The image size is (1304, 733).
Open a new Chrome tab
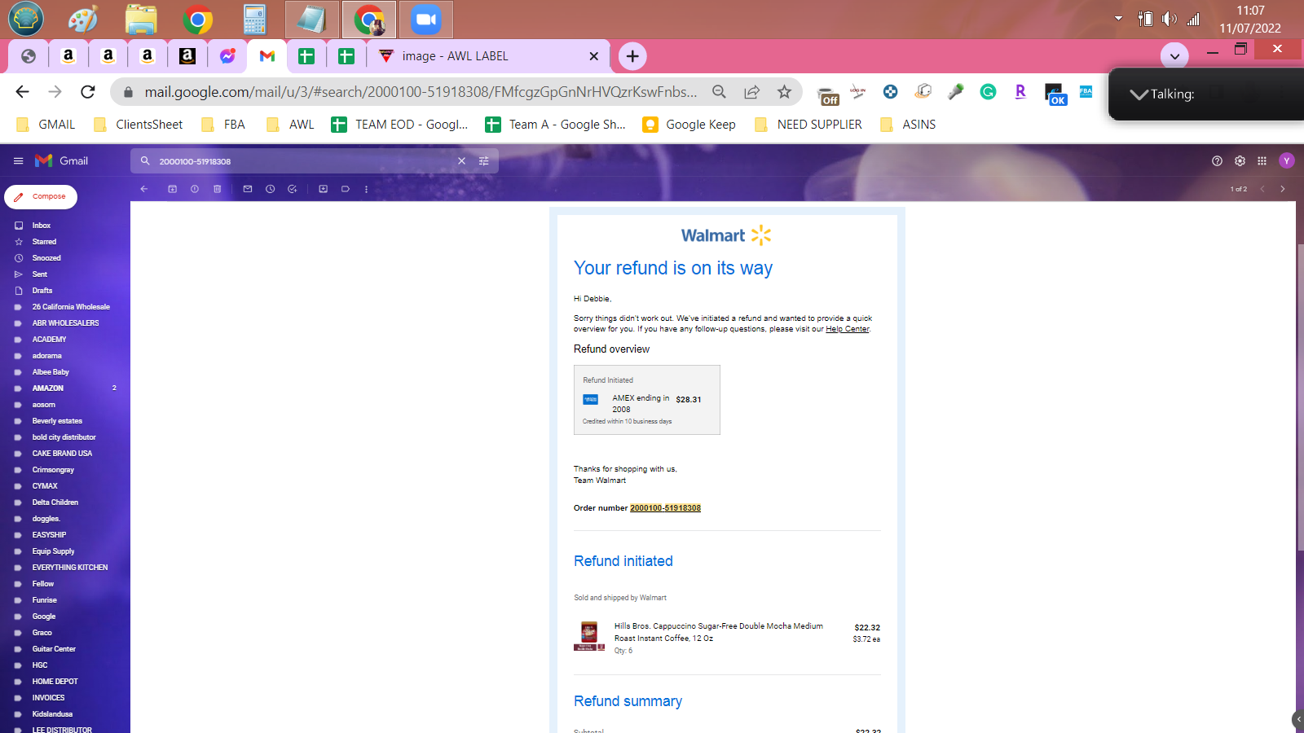point(632,56)
